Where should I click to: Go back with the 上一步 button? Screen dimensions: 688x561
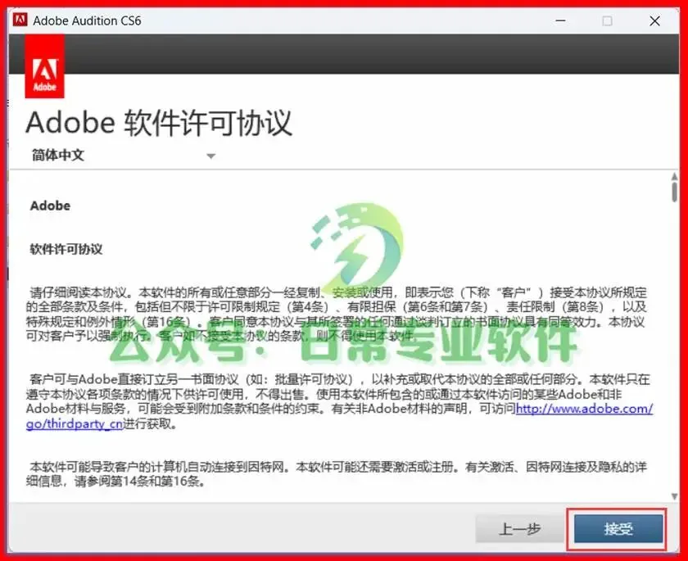[519, 529]
